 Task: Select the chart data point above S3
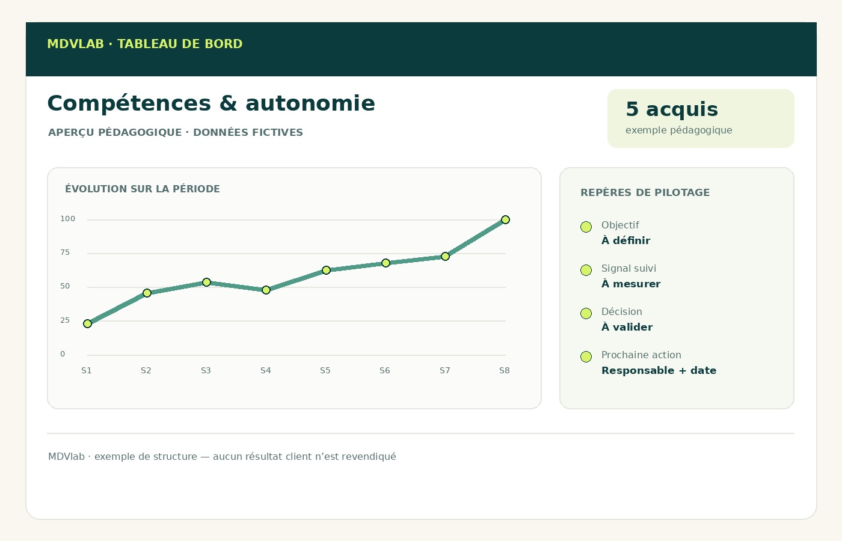coord(206,282)
